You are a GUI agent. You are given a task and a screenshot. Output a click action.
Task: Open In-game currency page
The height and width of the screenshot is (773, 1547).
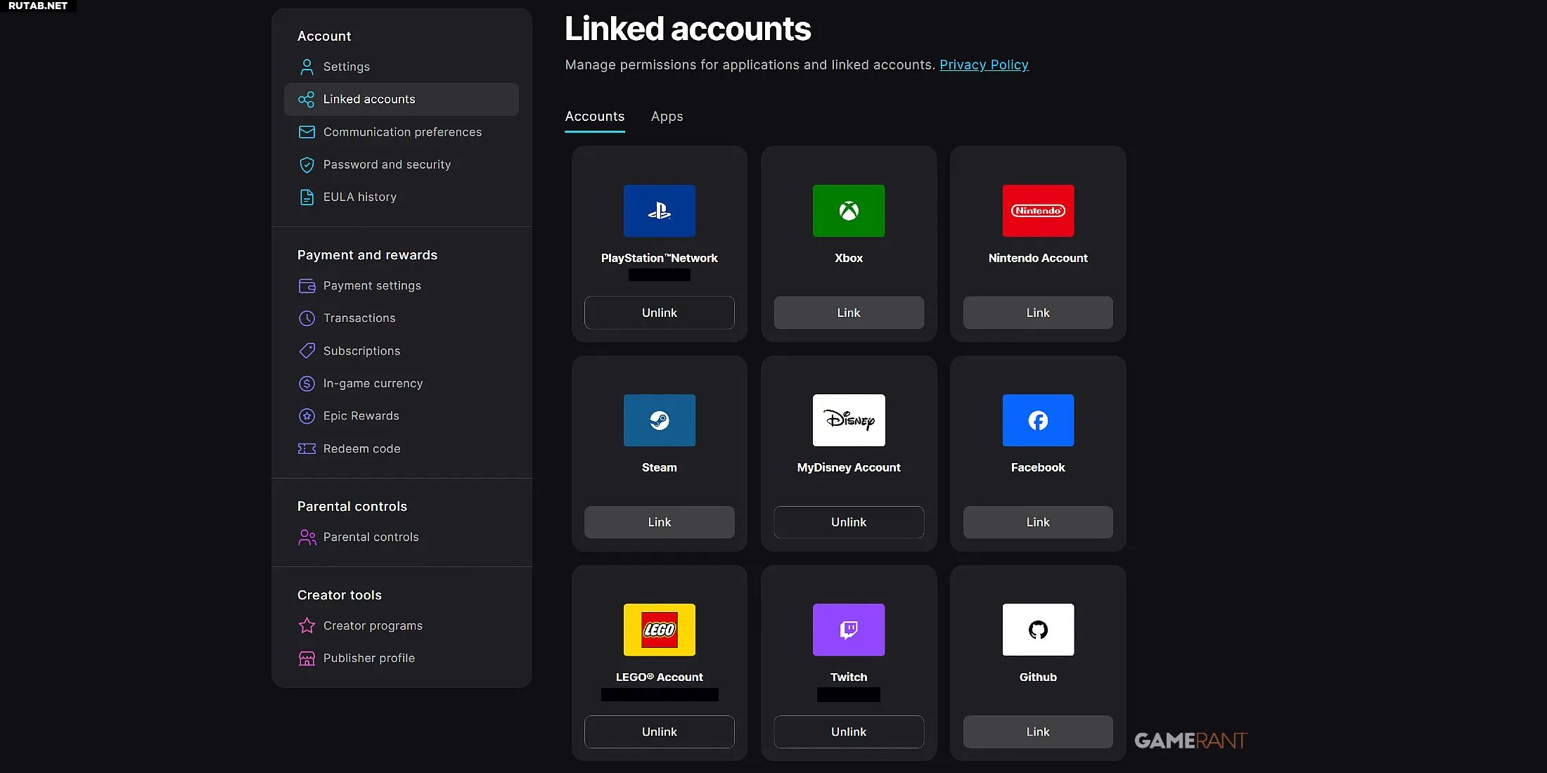coord(401,384)
